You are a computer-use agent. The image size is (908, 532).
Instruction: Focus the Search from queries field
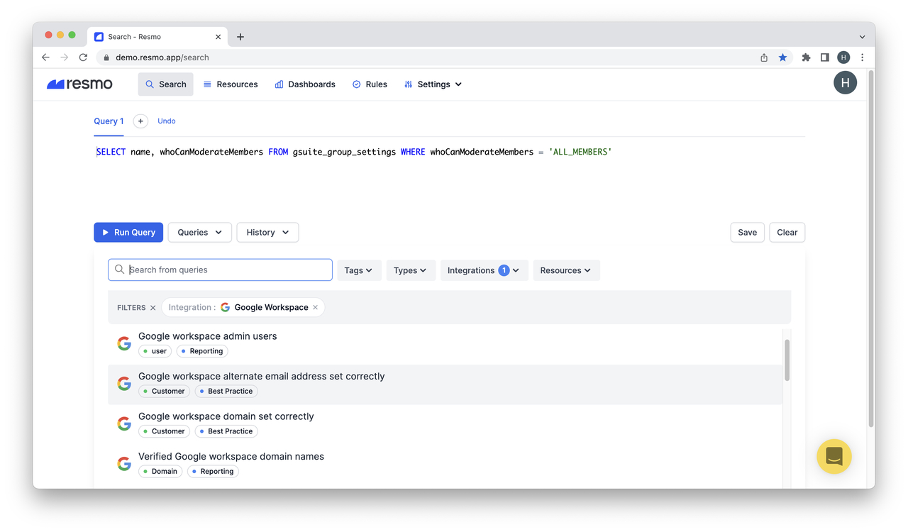pyautogui.click(x=220, y=270)
